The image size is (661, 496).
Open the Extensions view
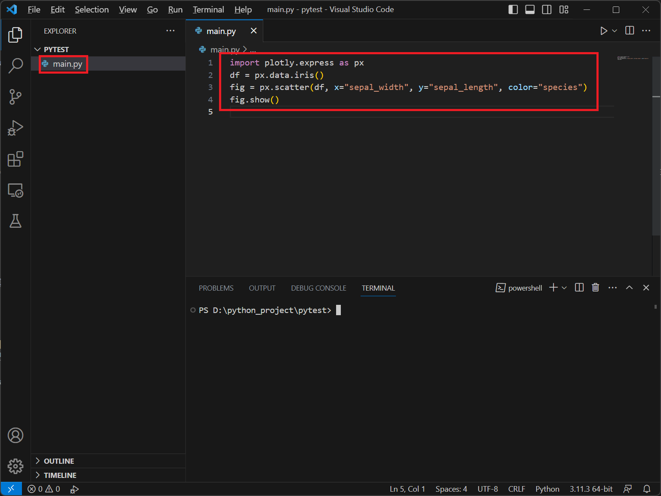(x=15, y=159)
